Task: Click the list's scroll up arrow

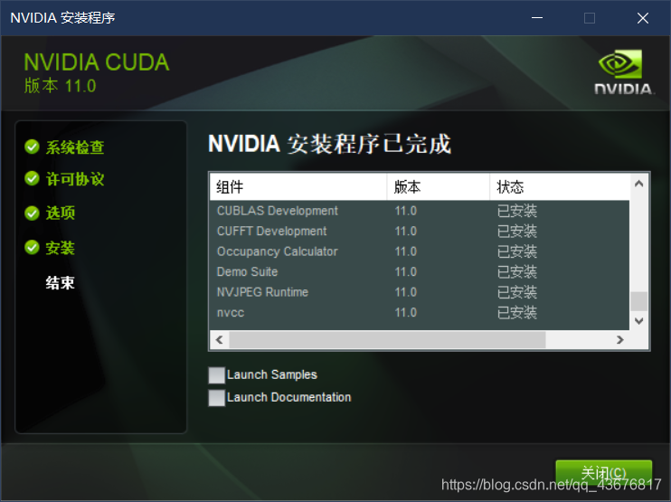Action: [x=639, y=184]
